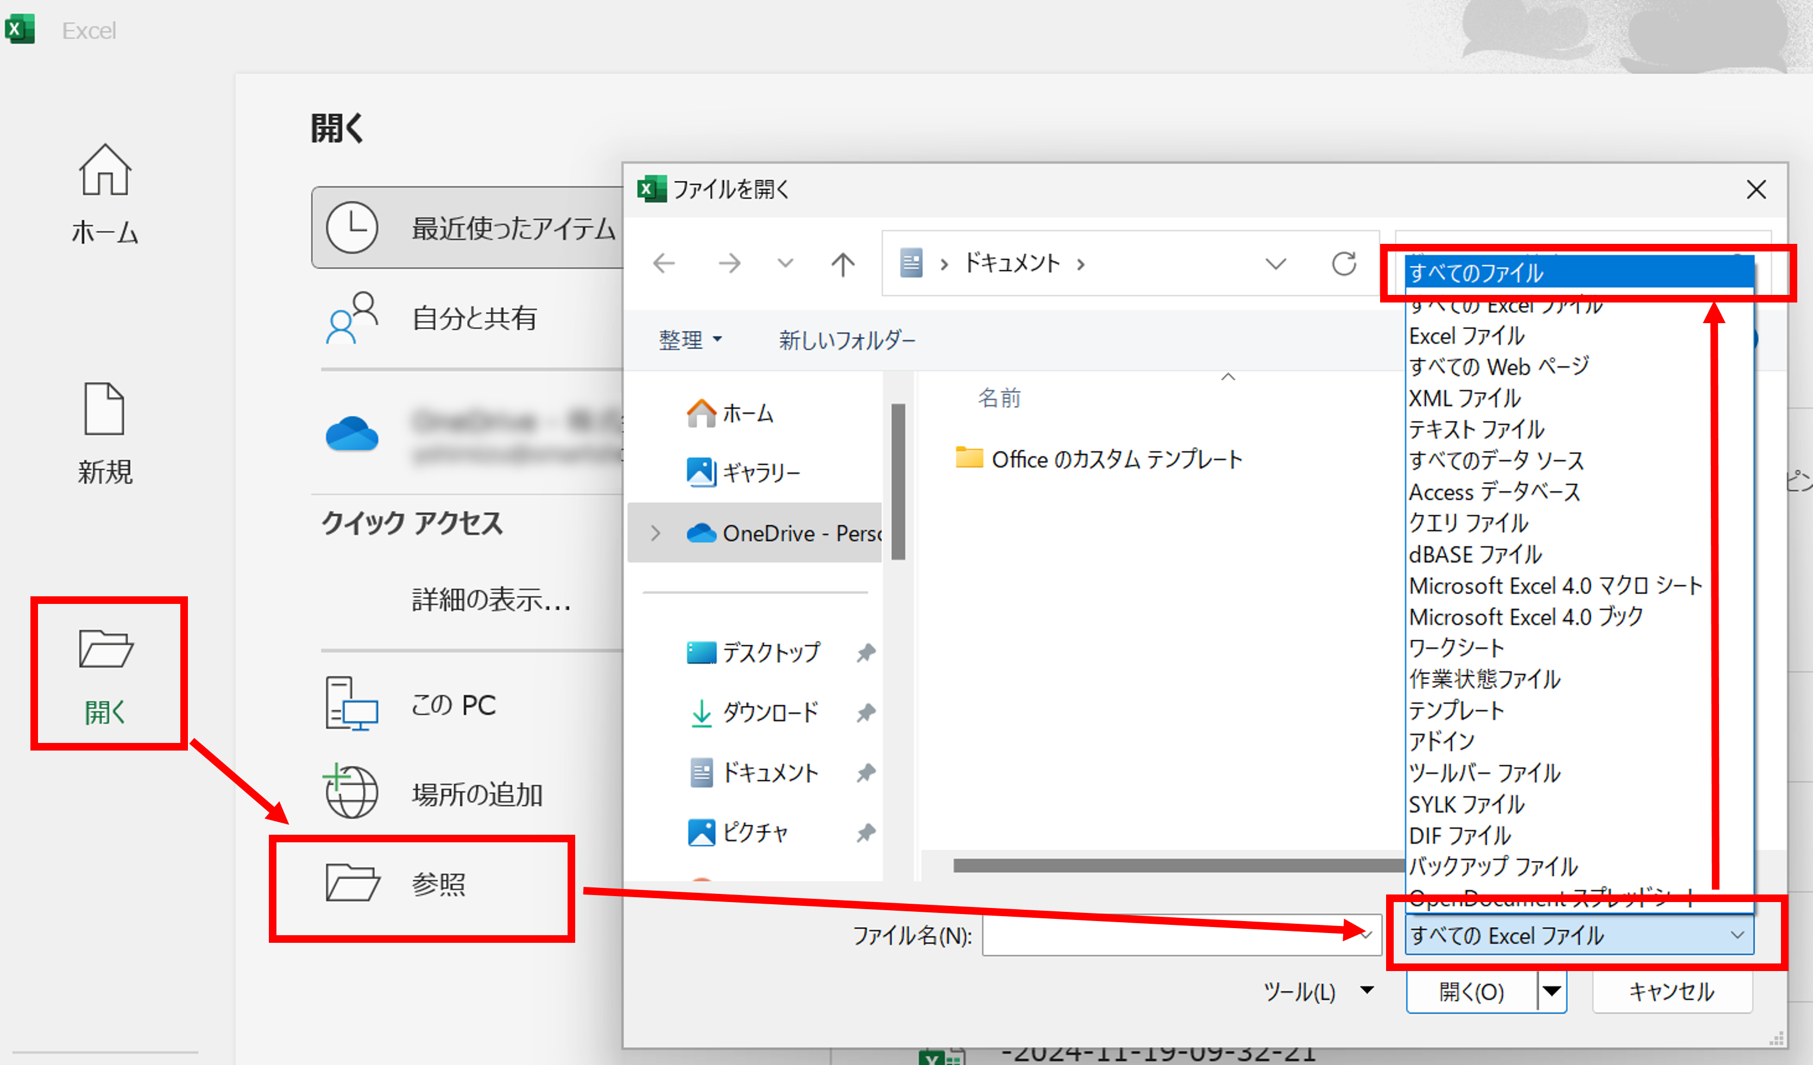The image size is (1813, 1065).
Task: Click ファイル名 input field
Action: [x=1181, y=935]
